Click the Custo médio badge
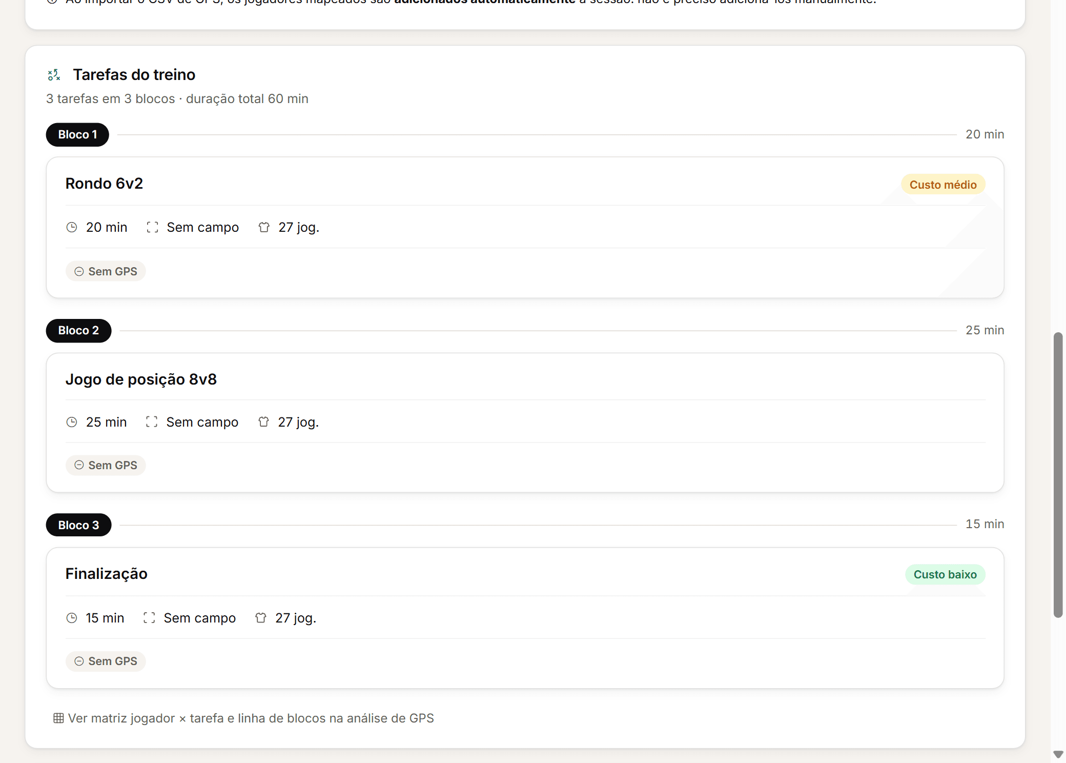 pyautogui.click(x=943, y=185)
